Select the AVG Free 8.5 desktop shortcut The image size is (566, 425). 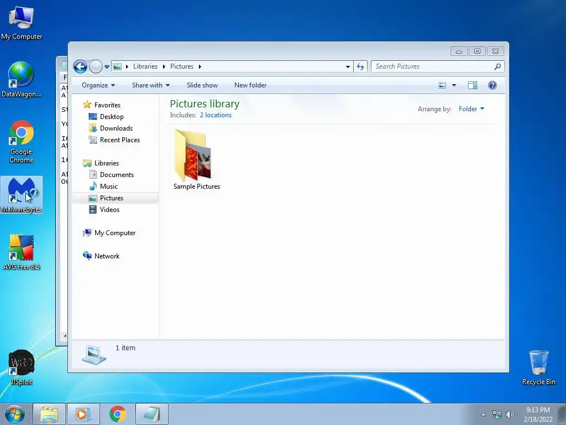tap(22, 252)
